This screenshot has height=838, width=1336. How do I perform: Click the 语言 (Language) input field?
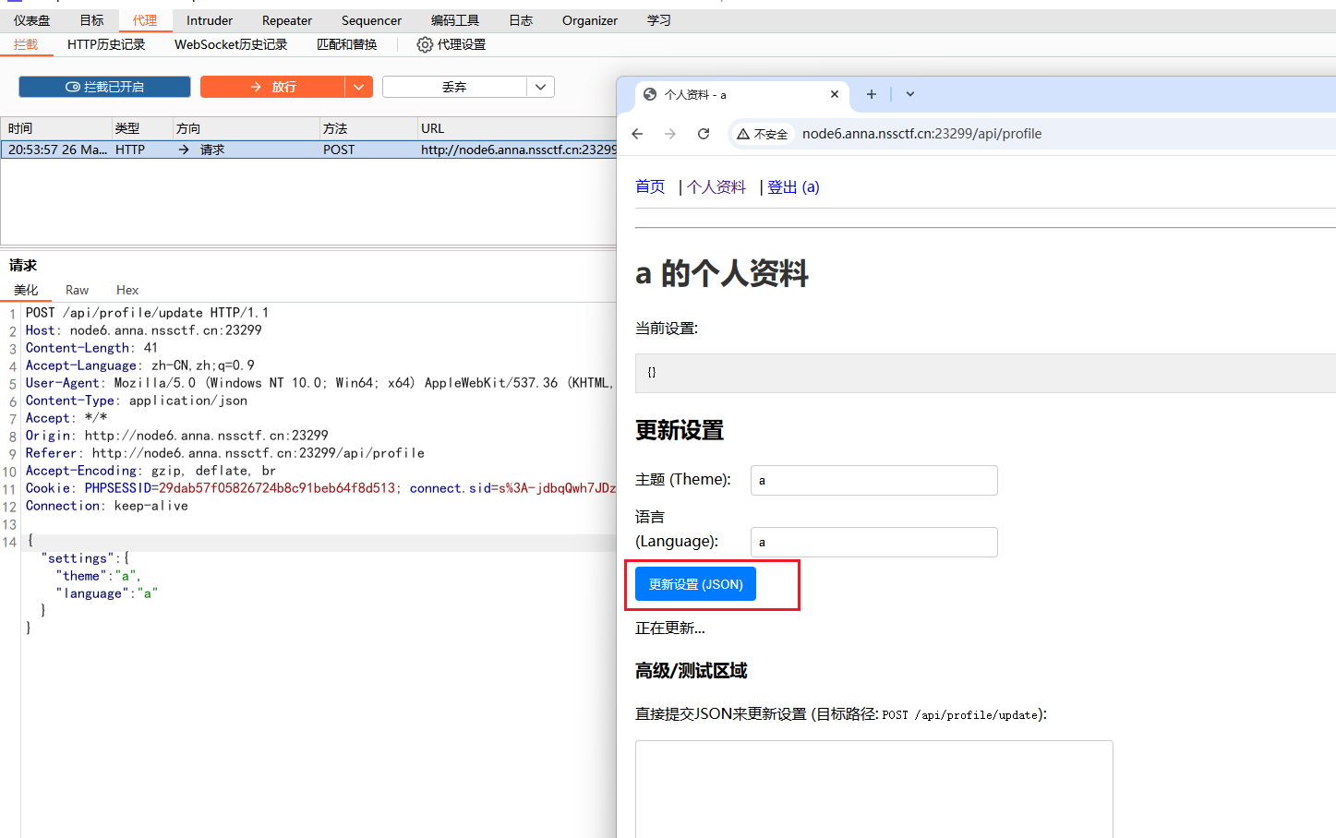tap(874, 542)
